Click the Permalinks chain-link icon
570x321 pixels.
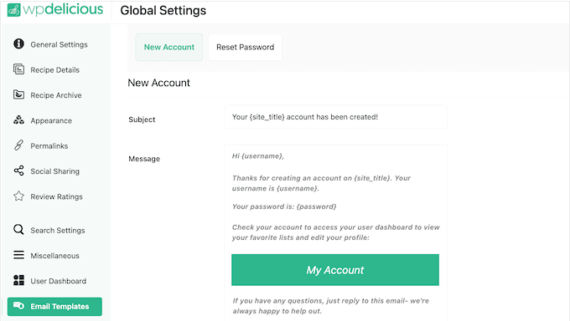click(x=18, y=145)
